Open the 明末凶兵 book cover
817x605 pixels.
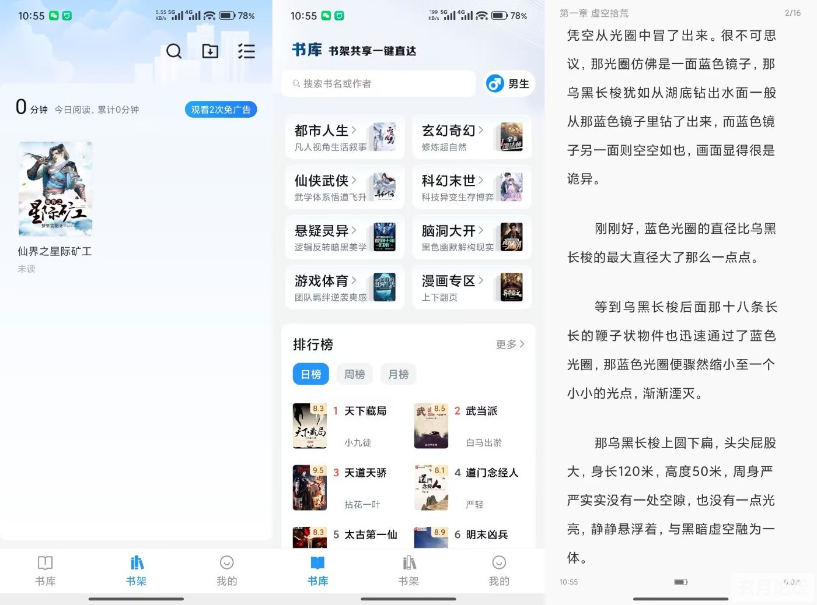coord(431,537)
